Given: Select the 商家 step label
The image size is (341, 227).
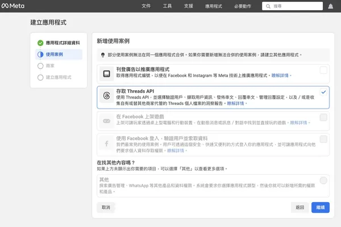Looking at the screenshot, I should tap(50, 66).
